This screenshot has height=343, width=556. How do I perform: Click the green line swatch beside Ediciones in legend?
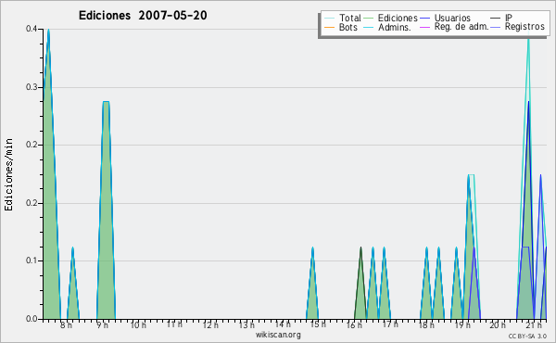pos(369,19)
